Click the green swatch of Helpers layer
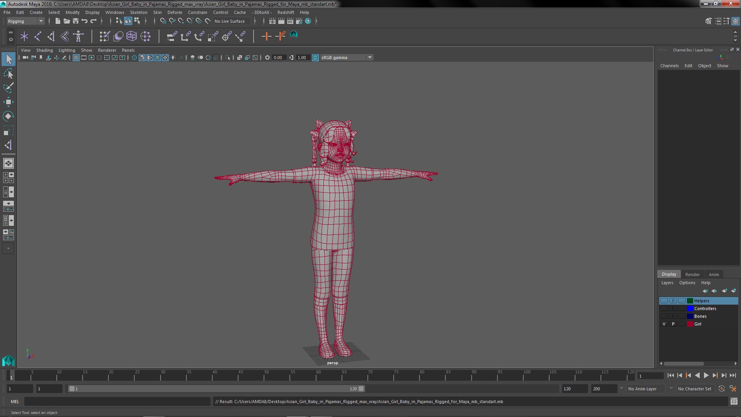This screenshot has width=741, height=417. coord(690,301)
